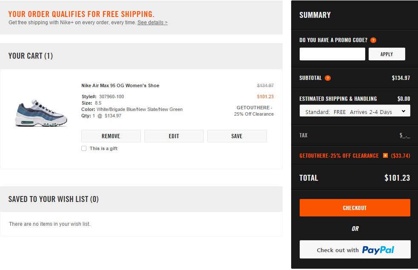Image resolution: width=418 pixels, height=270 pixels.
Task: Open the subtotal help question mark icon
Action: click(328, 78)
